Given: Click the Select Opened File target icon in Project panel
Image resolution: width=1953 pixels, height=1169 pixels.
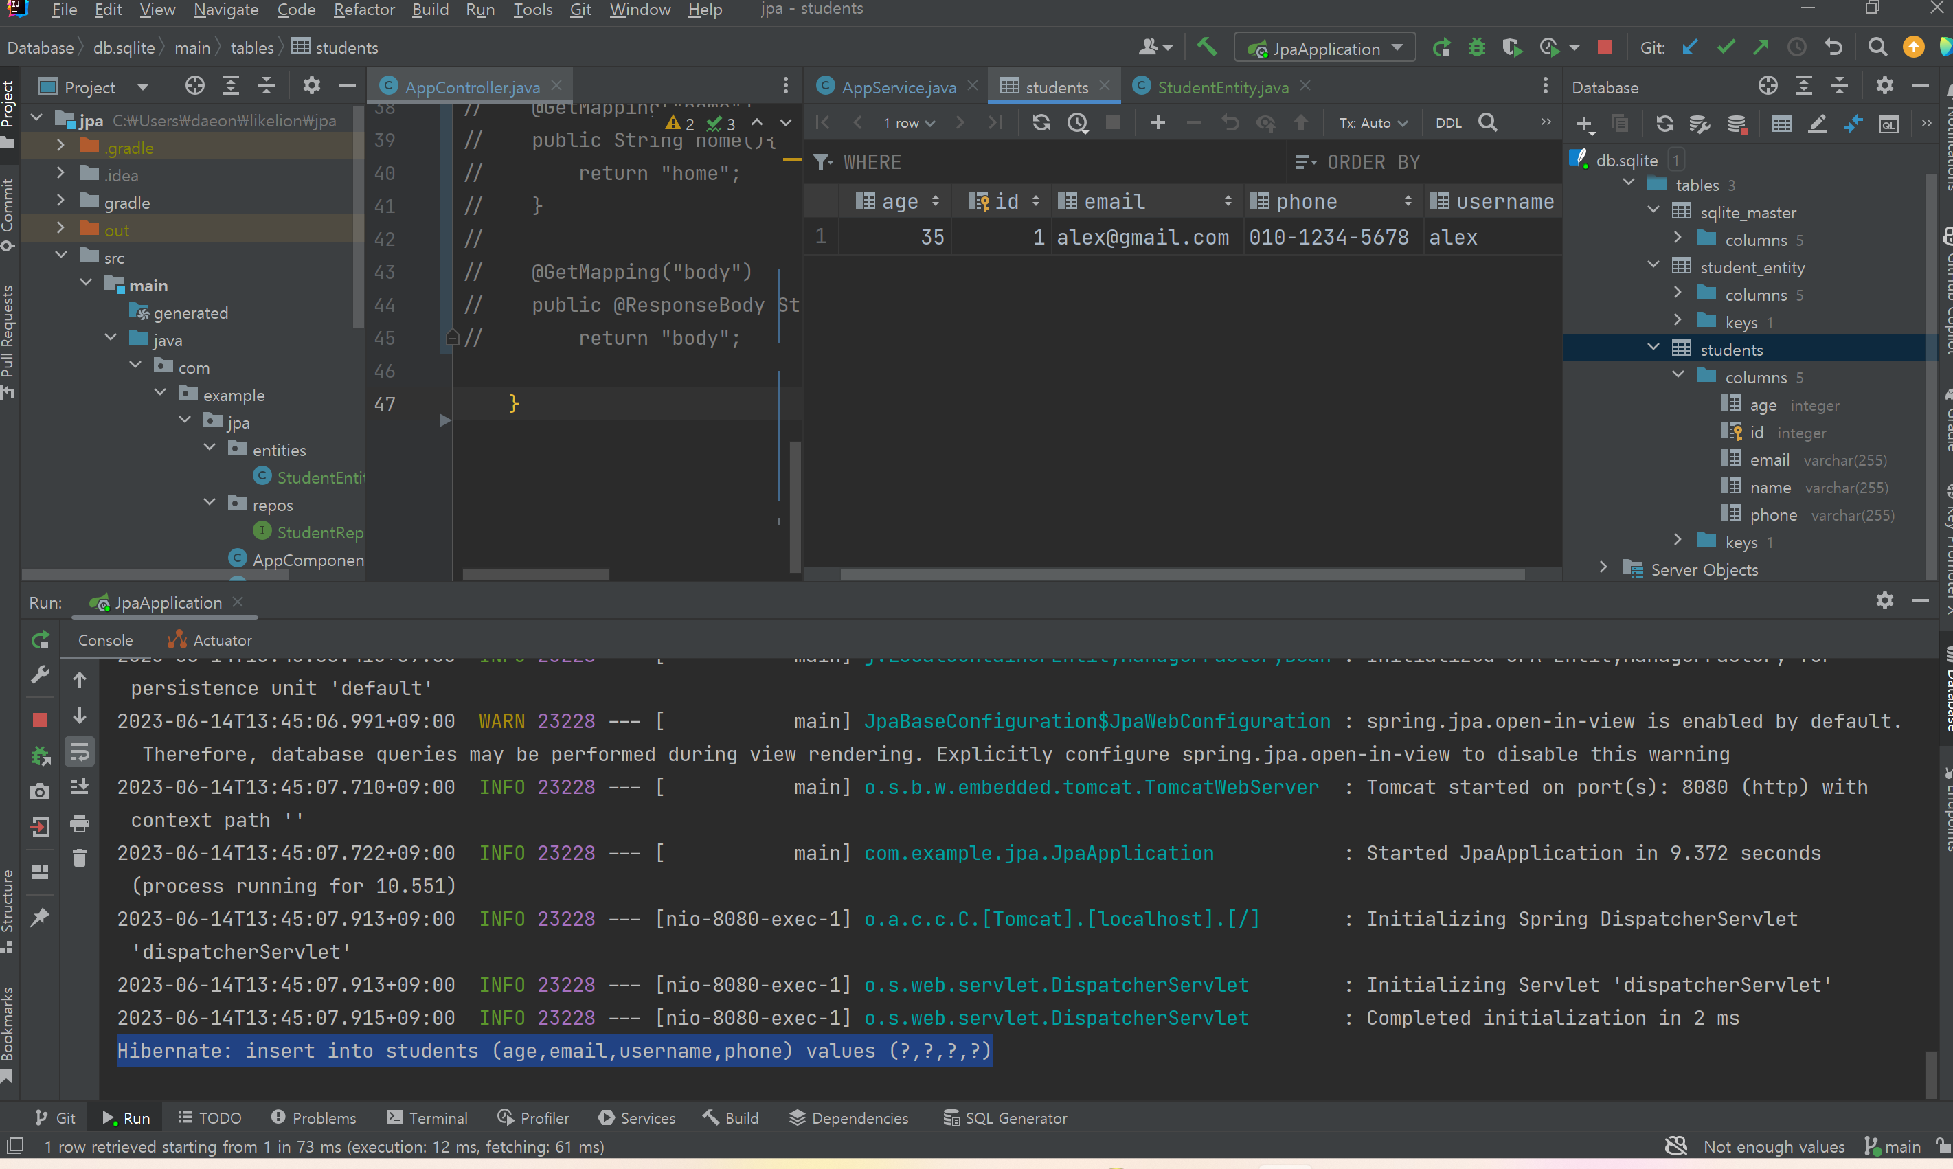Looking at the screenshot, I should point(194,86).
